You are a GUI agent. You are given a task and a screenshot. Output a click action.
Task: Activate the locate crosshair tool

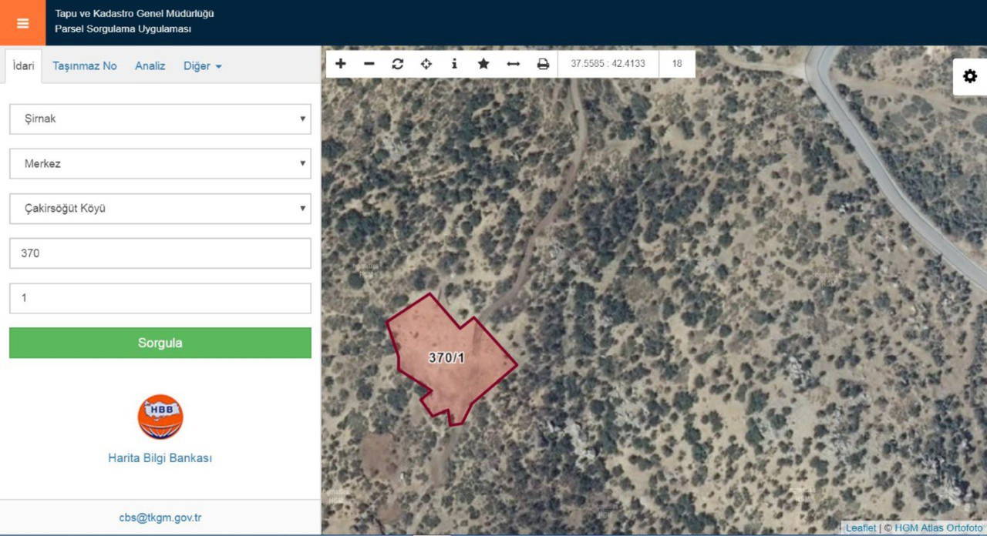[426, 64]
